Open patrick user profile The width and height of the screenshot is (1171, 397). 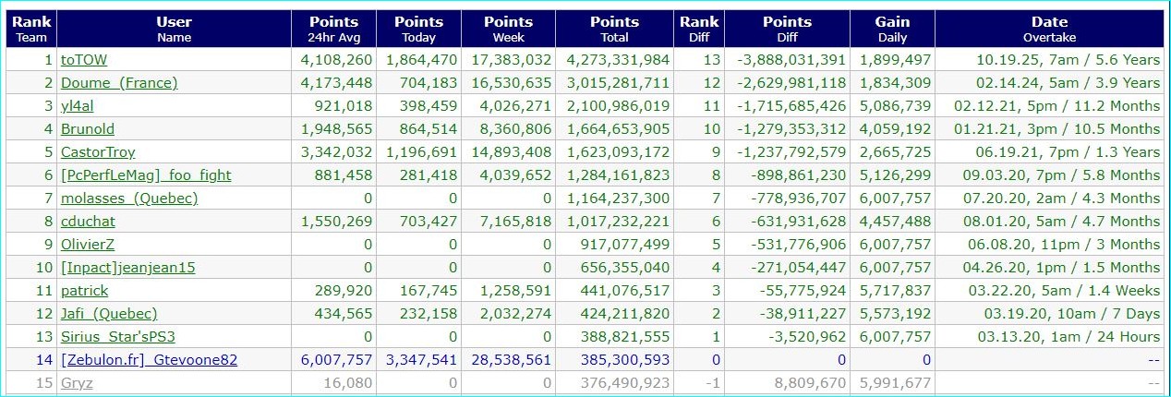[x=84, y=291]
